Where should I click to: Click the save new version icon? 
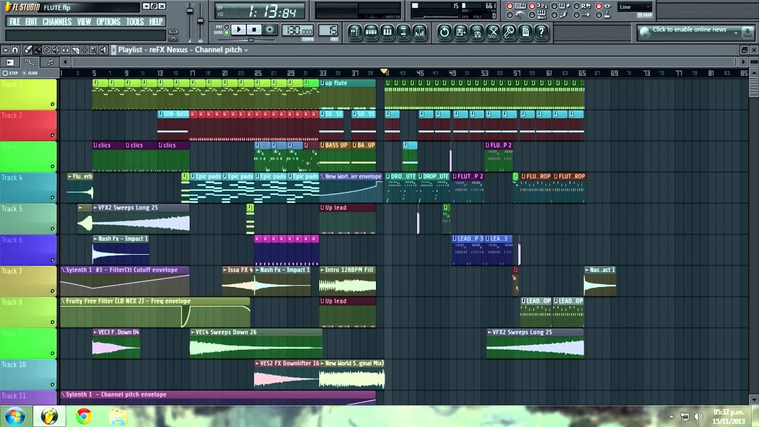click(461, 32)
